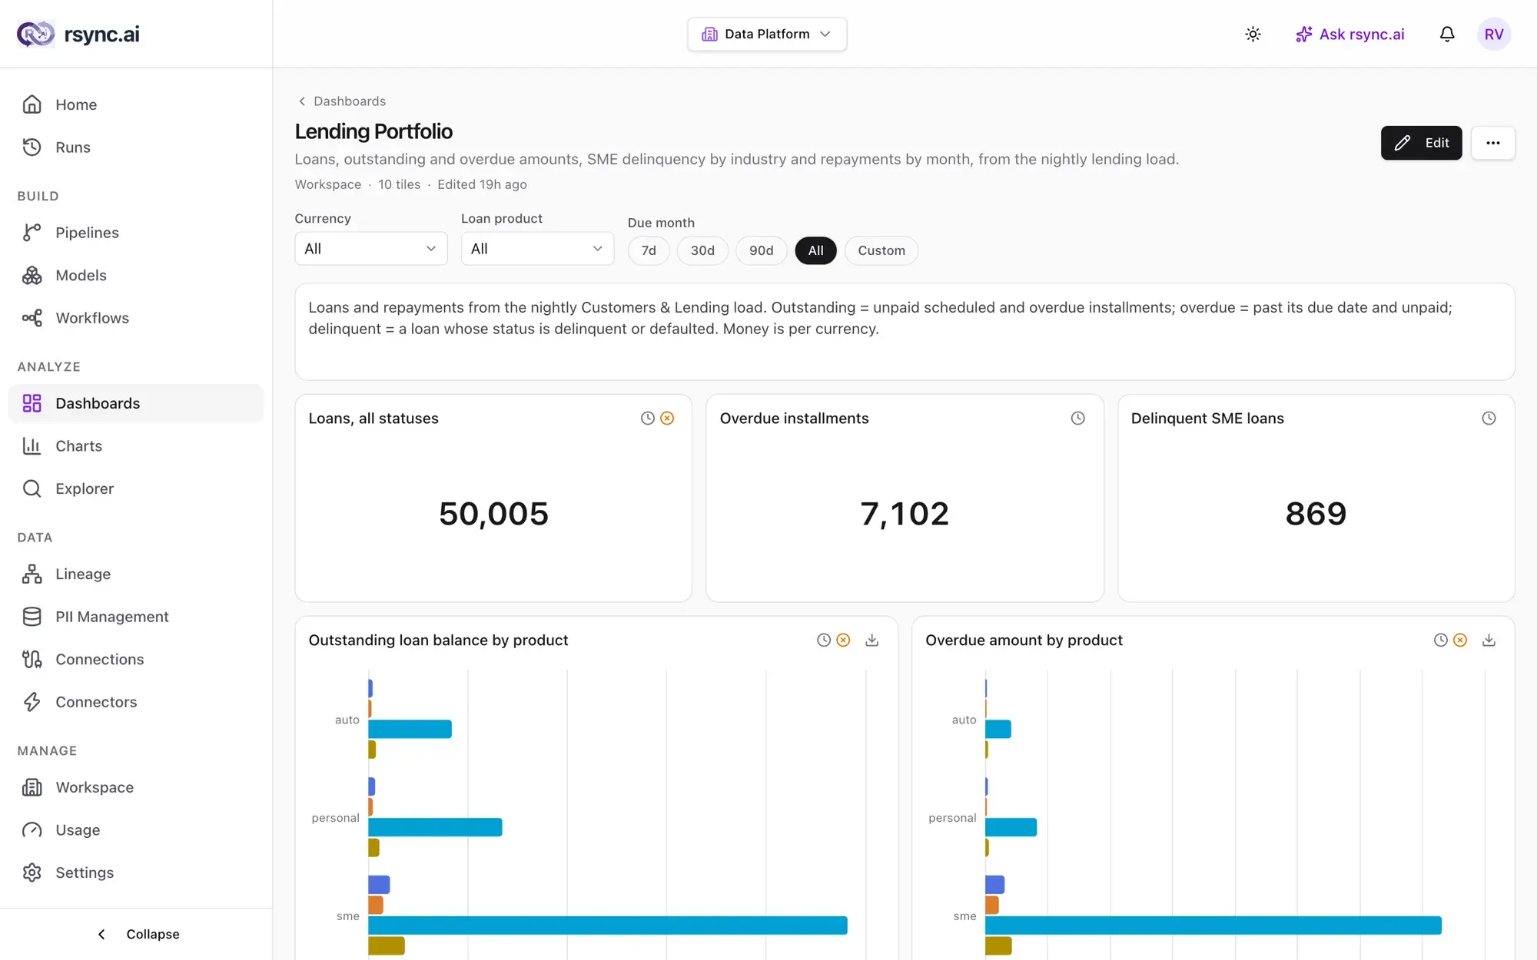Click clock icon on Delinquent SME loans tile
The height and width of the screenshot is (960, 1537).
coord(1489,418)
